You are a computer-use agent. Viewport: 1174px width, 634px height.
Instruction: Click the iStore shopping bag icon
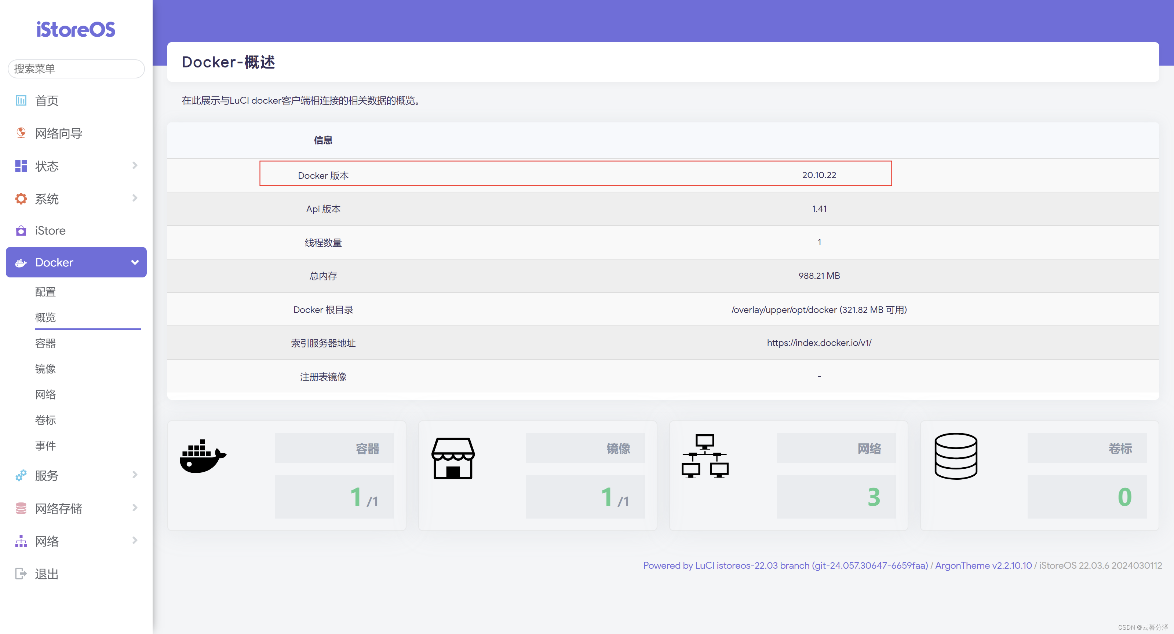tap(21, 231)
